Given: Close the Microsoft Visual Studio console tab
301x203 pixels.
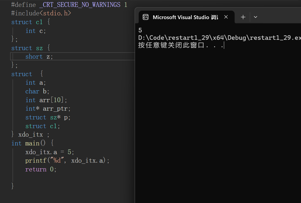Looking at the screenshot, I should coord(226,17).
